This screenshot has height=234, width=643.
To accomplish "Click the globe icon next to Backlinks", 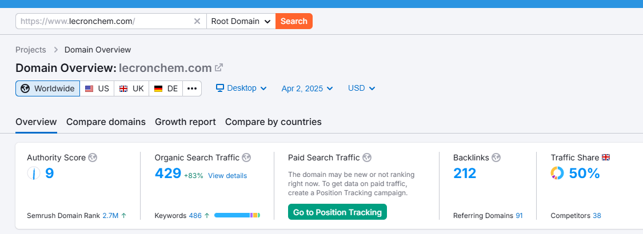I will 496,158.
